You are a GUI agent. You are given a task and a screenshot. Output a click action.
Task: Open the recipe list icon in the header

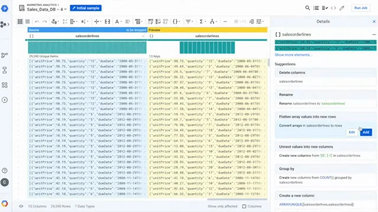click(x=316, y=8)
